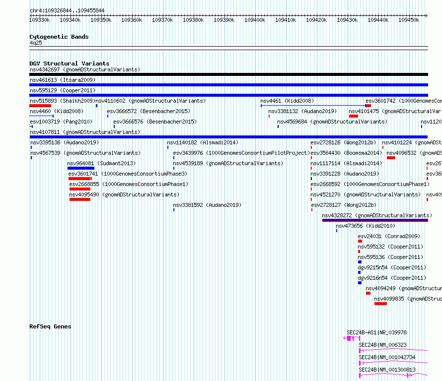Click nsv4095490 gnomAD variant label

pyautogui.click(x=124, y=194)
